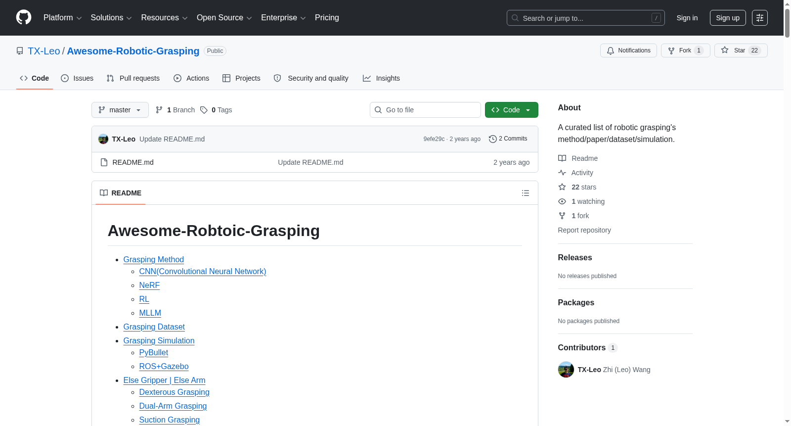Jump to the ROS+Gazebo section
This screenshot has width=791, height=426.
164,366
